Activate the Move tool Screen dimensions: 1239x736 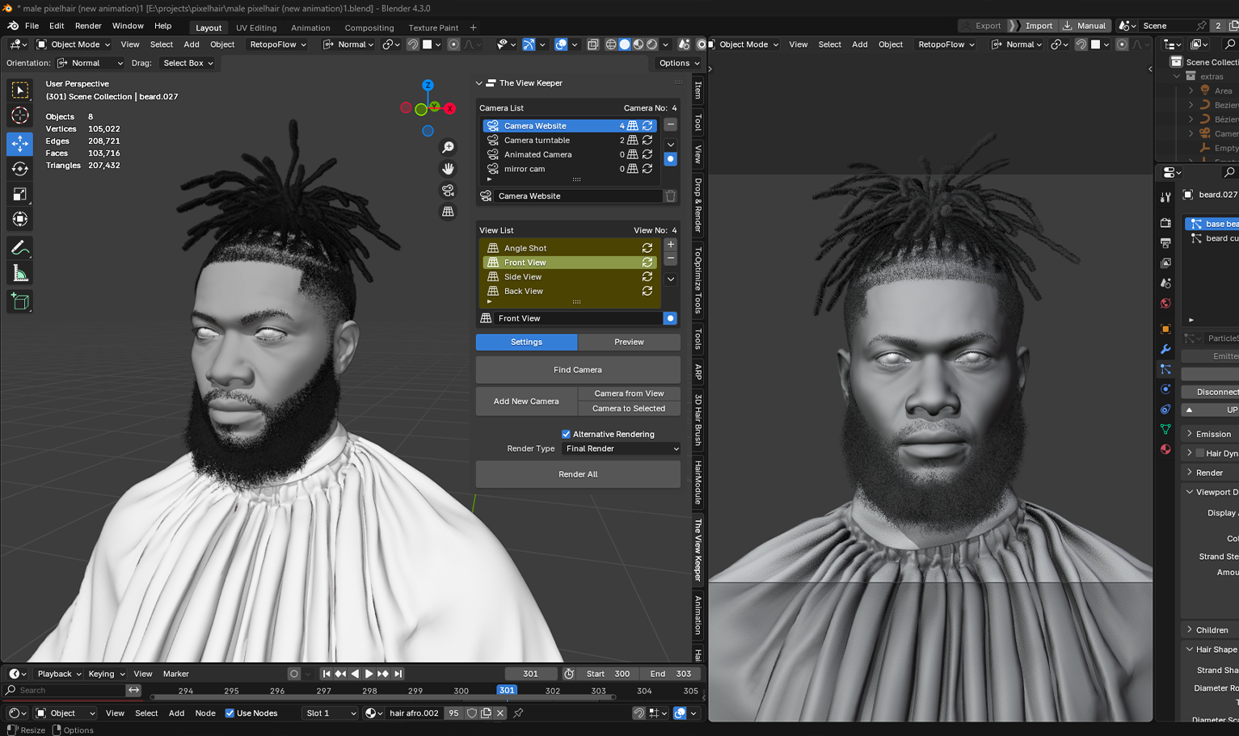click(x=20, y=143)
